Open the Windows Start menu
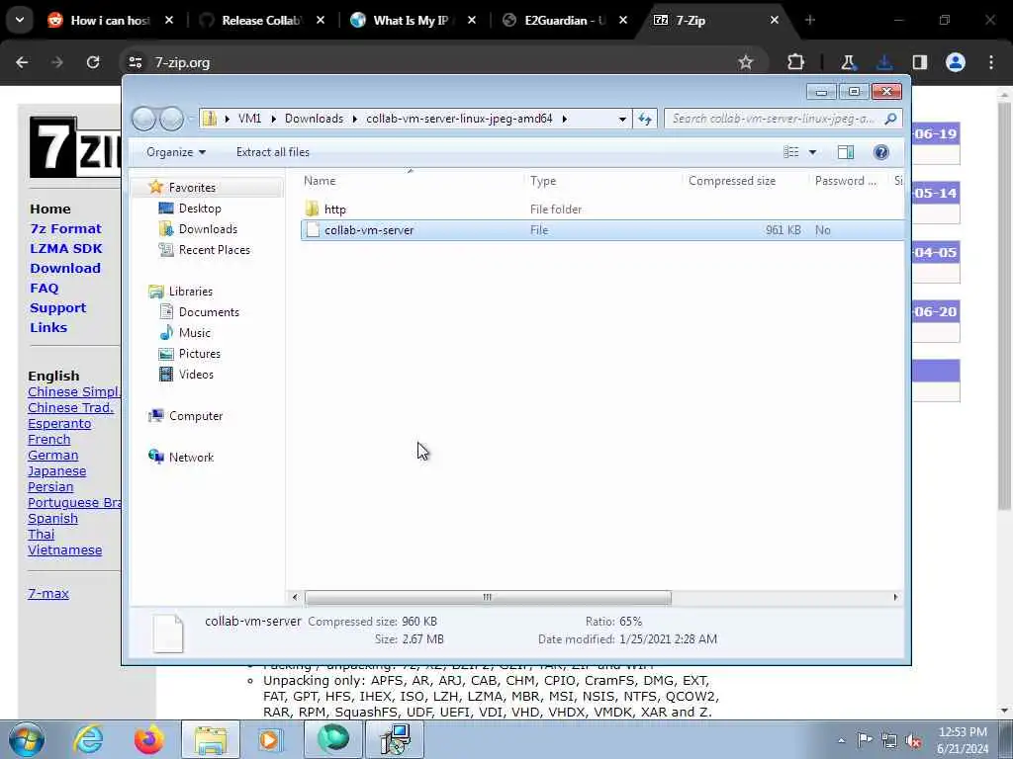The height and width of the screenshot is (759, 1013). coord(27,739)
